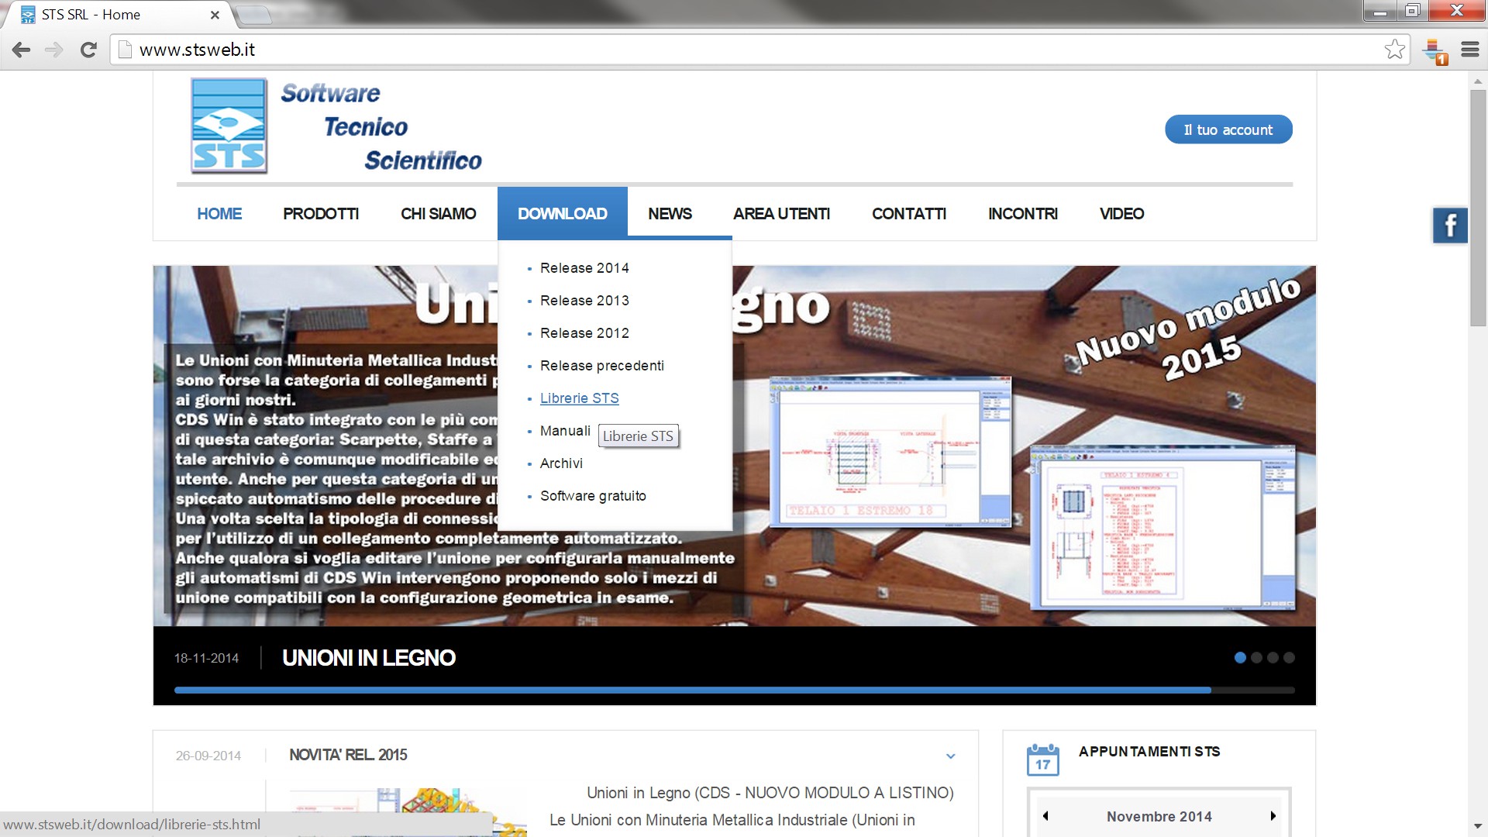Select the fourth slider dot indicator
This screenshot has width=1488, height=837.
1289,657
